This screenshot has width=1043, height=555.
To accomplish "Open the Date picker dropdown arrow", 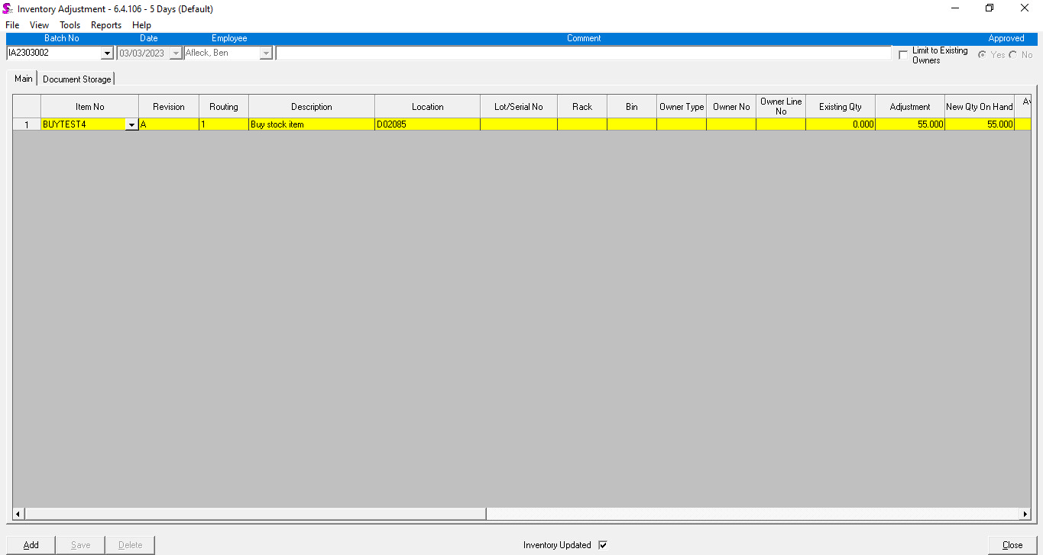I will (x=176, y=53).
